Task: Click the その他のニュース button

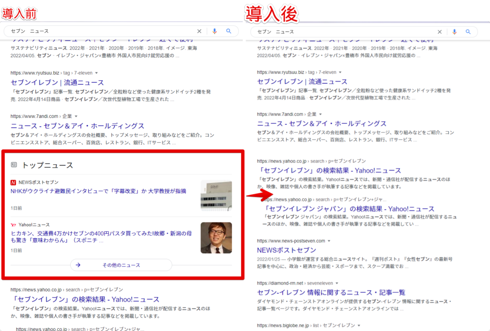Action: [x=121, y=265]
